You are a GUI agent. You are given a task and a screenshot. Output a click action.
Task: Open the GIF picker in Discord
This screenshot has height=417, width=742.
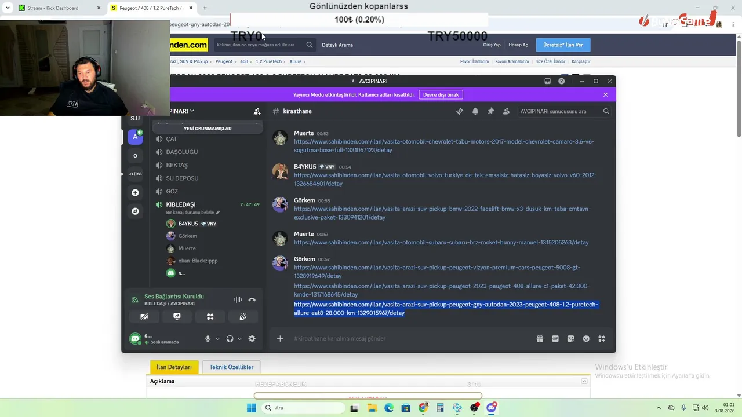[x=555, y=339]
